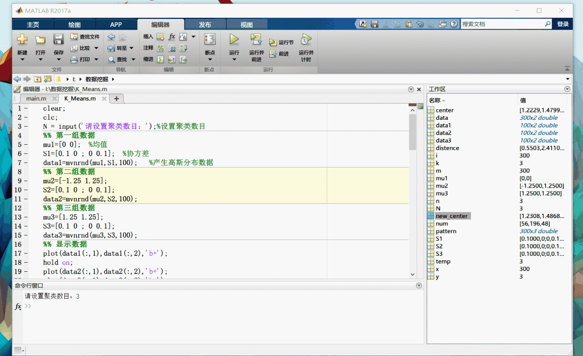Click the navigation back arrow in 导航 group
This screenshot has height=356, width=583.
[x=111, y=37]
